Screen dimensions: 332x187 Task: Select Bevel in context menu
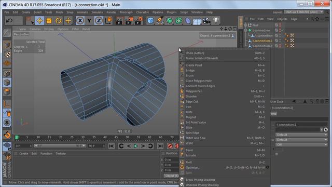point(189,150)
